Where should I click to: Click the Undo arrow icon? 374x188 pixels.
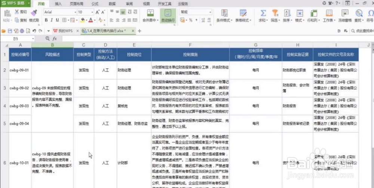point(34,31)
